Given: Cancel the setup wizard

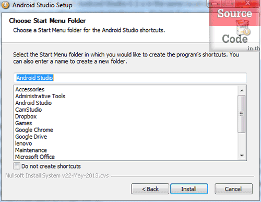Looking at the screenshot, I should click(233, 189).
